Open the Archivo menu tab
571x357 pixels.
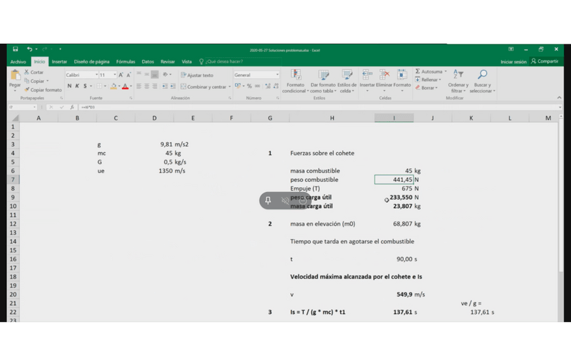(18, 61)
